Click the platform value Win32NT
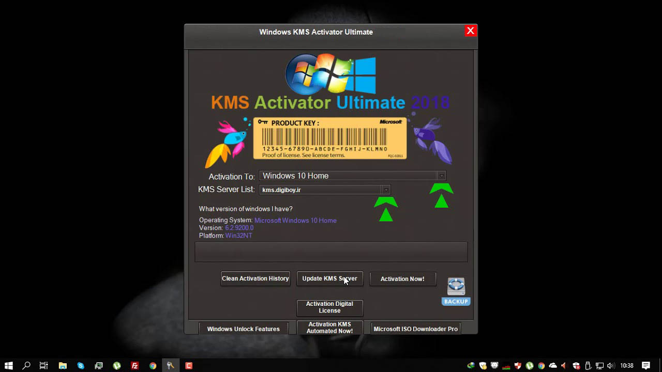Screen dimensions: 662x372 click(x=238, y=236)
